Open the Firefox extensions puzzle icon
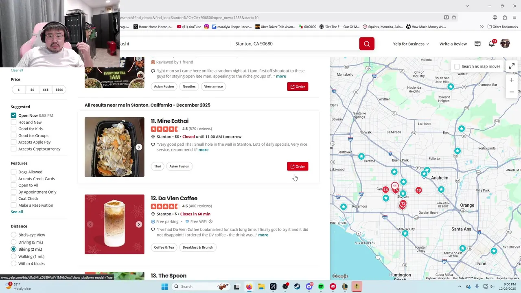 505,17
